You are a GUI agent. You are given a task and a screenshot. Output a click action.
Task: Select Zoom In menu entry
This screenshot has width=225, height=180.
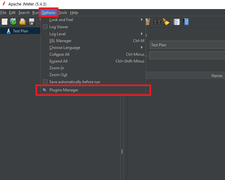click(93, 68)
